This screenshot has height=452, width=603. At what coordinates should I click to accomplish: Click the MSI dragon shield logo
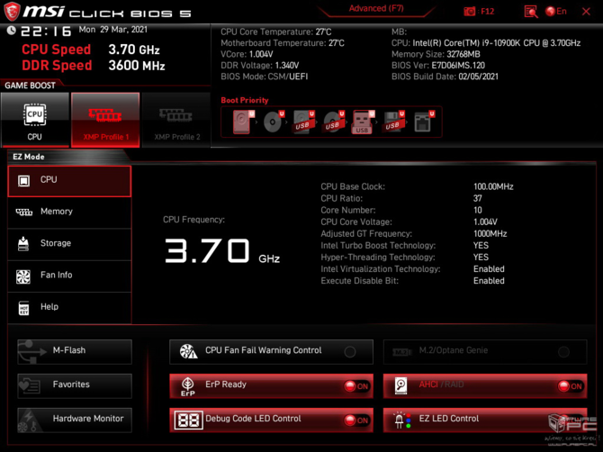(x=12, y=11)
